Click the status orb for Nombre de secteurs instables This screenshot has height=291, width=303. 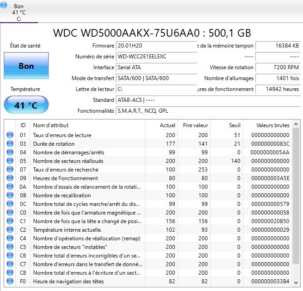point(10,247)
